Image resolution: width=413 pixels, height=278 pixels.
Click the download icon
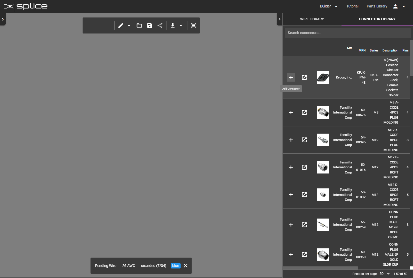pos(173,25)
